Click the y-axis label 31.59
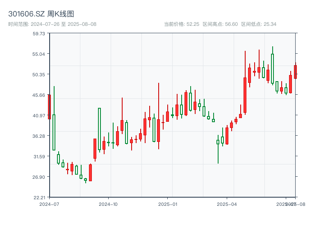The width and height of the screenshot is (328, 246). pyautogui.click(x=39, y=156)
